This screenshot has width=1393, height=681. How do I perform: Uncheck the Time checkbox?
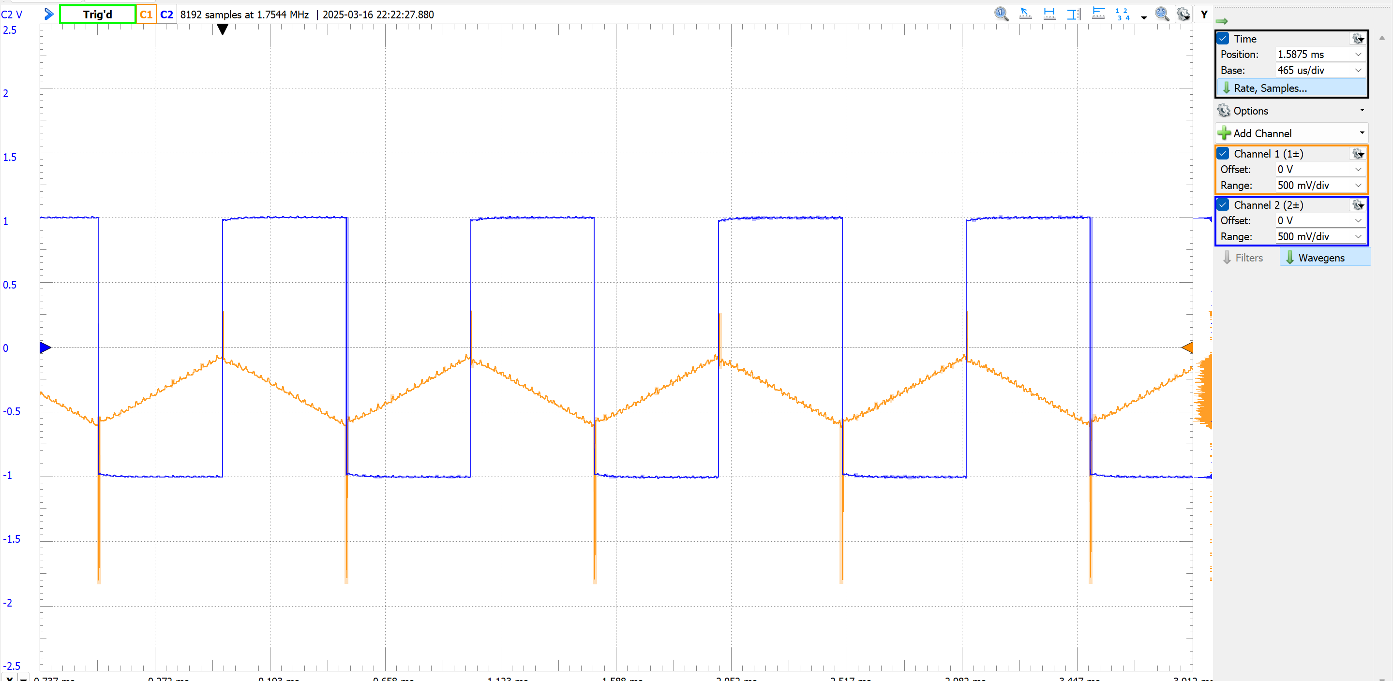[1223, 38]
